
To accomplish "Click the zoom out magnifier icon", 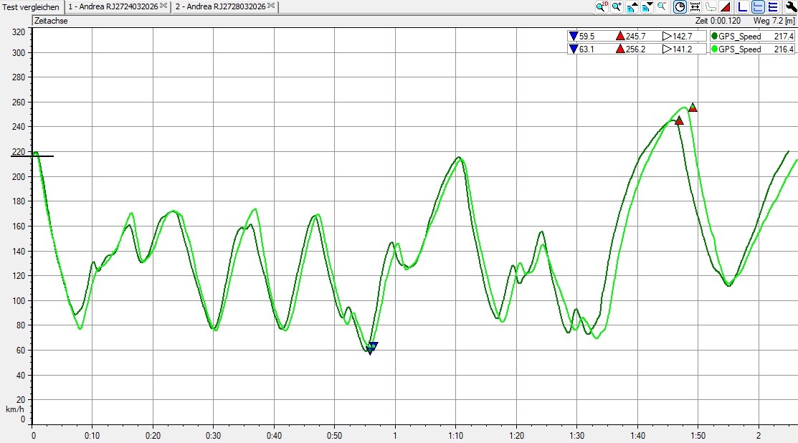I will coord(661,6).
